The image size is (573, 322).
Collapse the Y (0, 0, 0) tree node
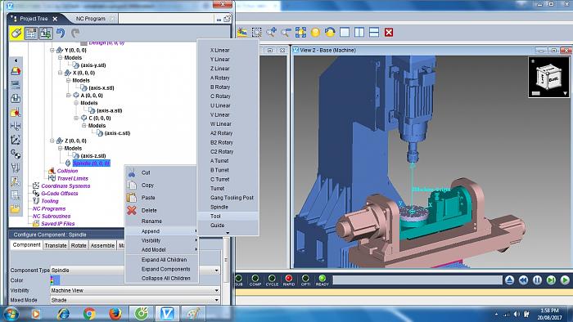click(52, 50)
